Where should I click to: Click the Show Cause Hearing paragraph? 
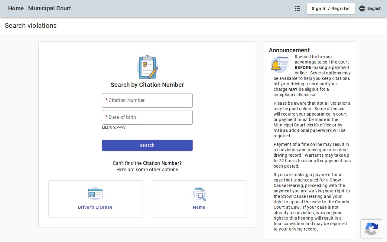pos(312,202)
